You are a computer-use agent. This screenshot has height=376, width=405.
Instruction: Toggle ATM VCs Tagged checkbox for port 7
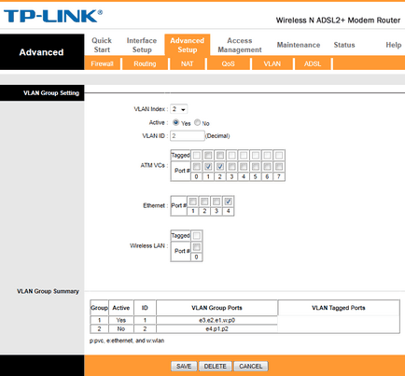(x=279, y=155)
